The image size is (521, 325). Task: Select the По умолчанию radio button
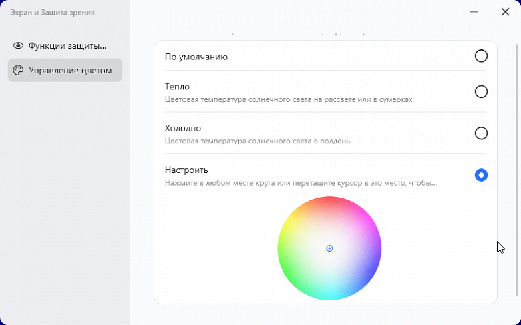point(481,56)
